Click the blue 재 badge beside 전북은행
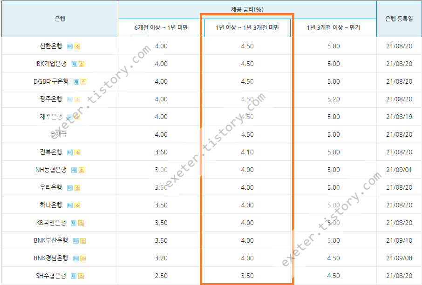Screen dimensions: 422x285 tap(70, 152)
